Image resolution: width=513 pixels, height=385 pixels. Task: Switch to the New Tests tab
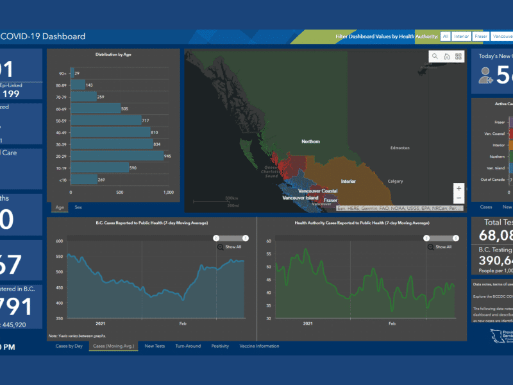(155, 346)
